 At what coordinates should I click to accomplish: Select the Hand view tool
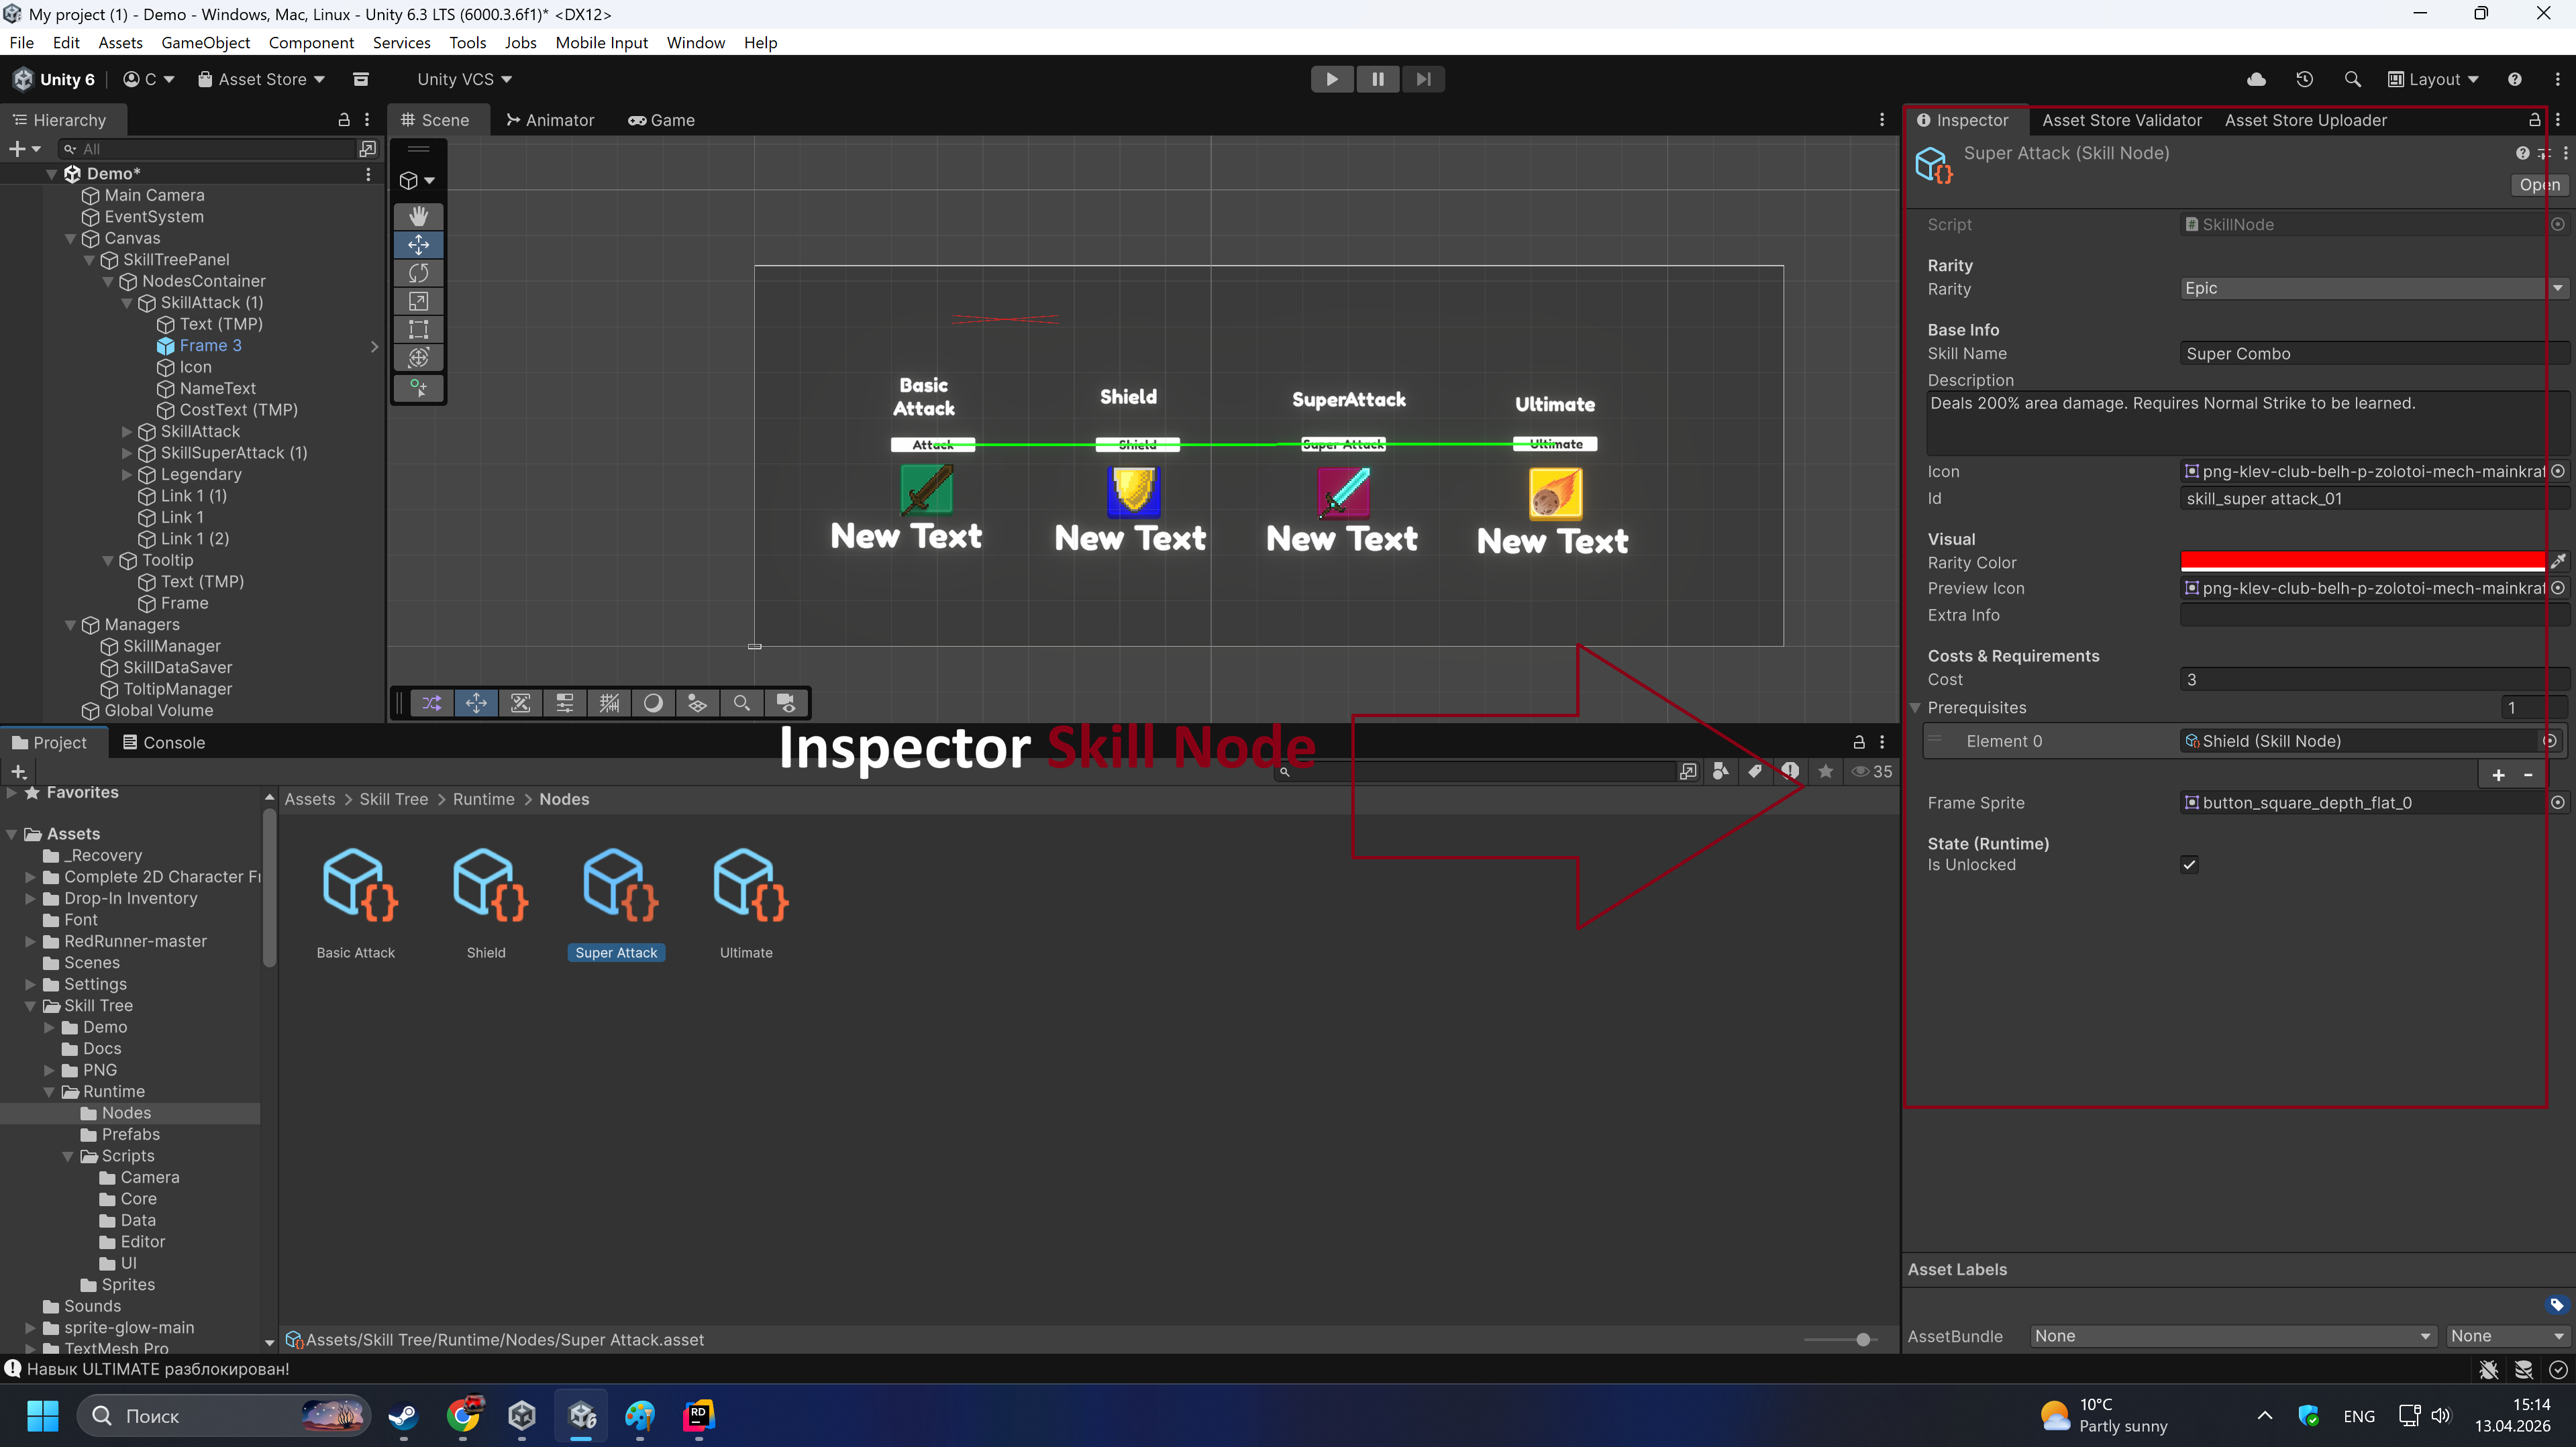coord(418,216)
